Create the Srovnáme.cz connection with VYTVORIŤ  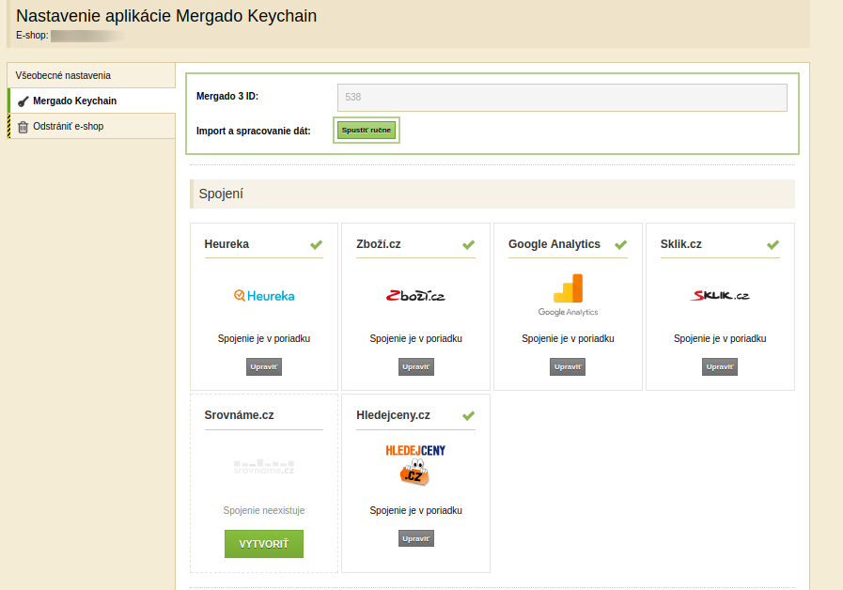(264, 544)
